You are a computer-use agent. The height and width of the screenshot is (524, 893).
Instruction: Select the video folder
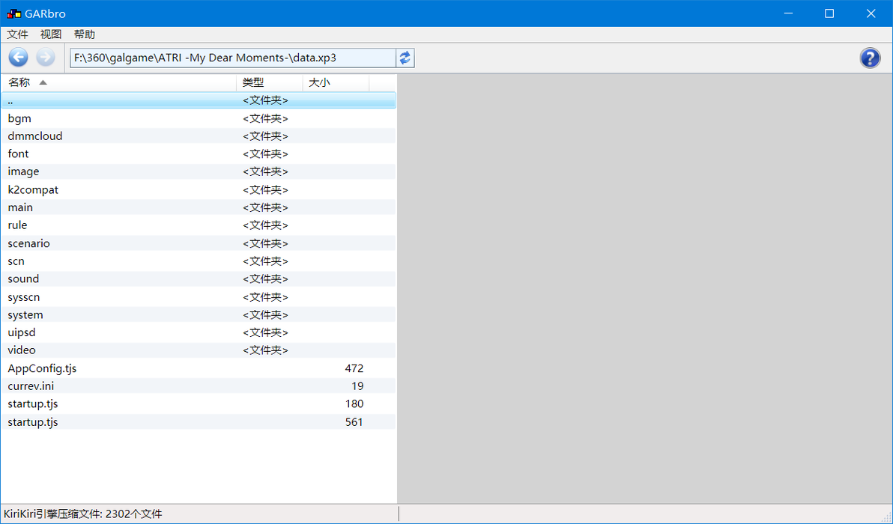[x=199, y=350]
